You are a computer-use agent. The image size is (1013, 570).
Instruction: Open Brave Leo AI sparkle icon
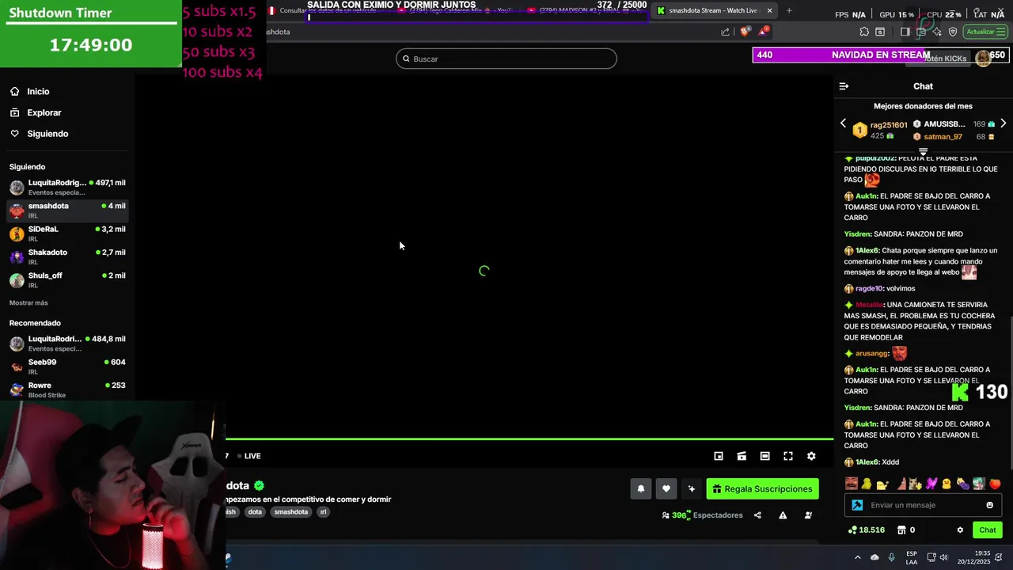(x=937, y=32)
